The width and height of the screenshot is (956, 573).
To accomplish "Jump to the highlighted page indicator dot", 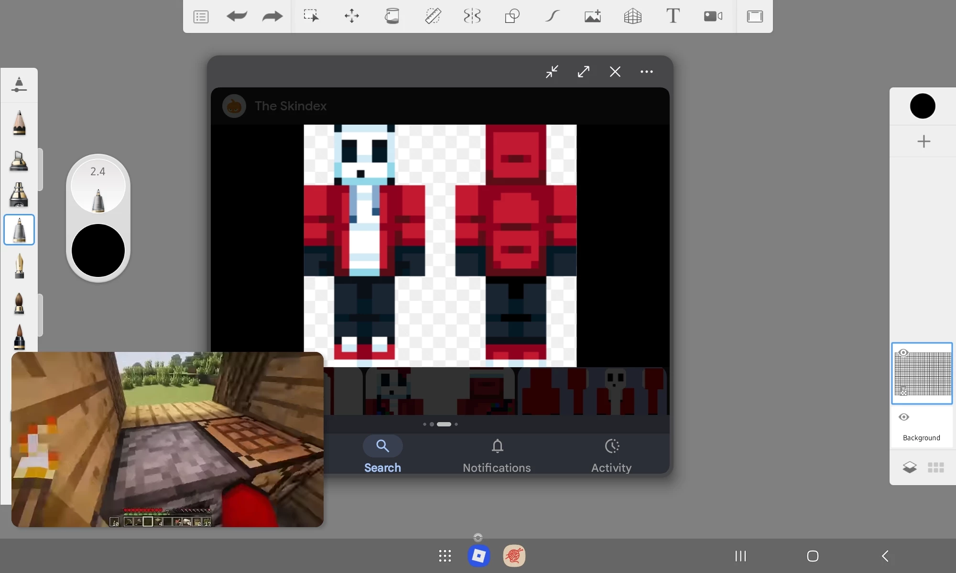I will (444, 424).
